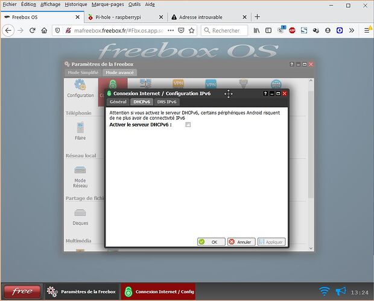Screen dimensions: 374x301
Task: Switch to Mode Simplifié tab
Action: [83, 73]
